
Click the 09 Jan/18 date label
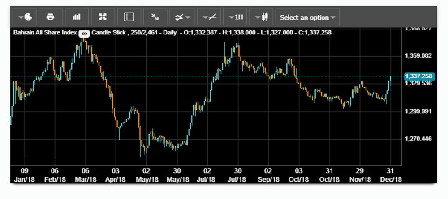(24, 175)
